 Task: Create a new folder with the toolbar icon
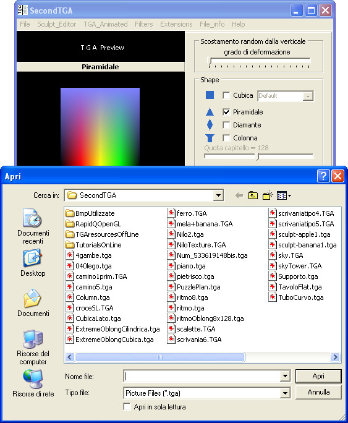[x=268, y=195]
